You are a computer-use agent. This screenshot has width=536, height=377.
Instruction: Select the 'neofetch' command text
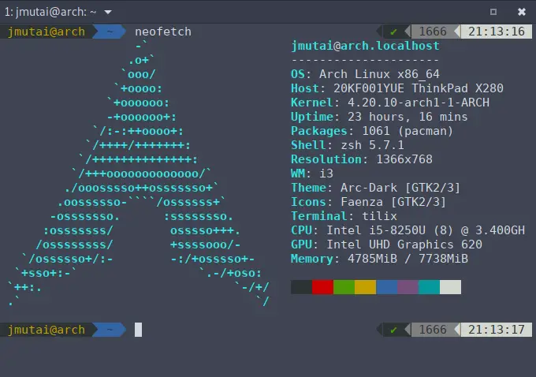click(x=163, y=32)
